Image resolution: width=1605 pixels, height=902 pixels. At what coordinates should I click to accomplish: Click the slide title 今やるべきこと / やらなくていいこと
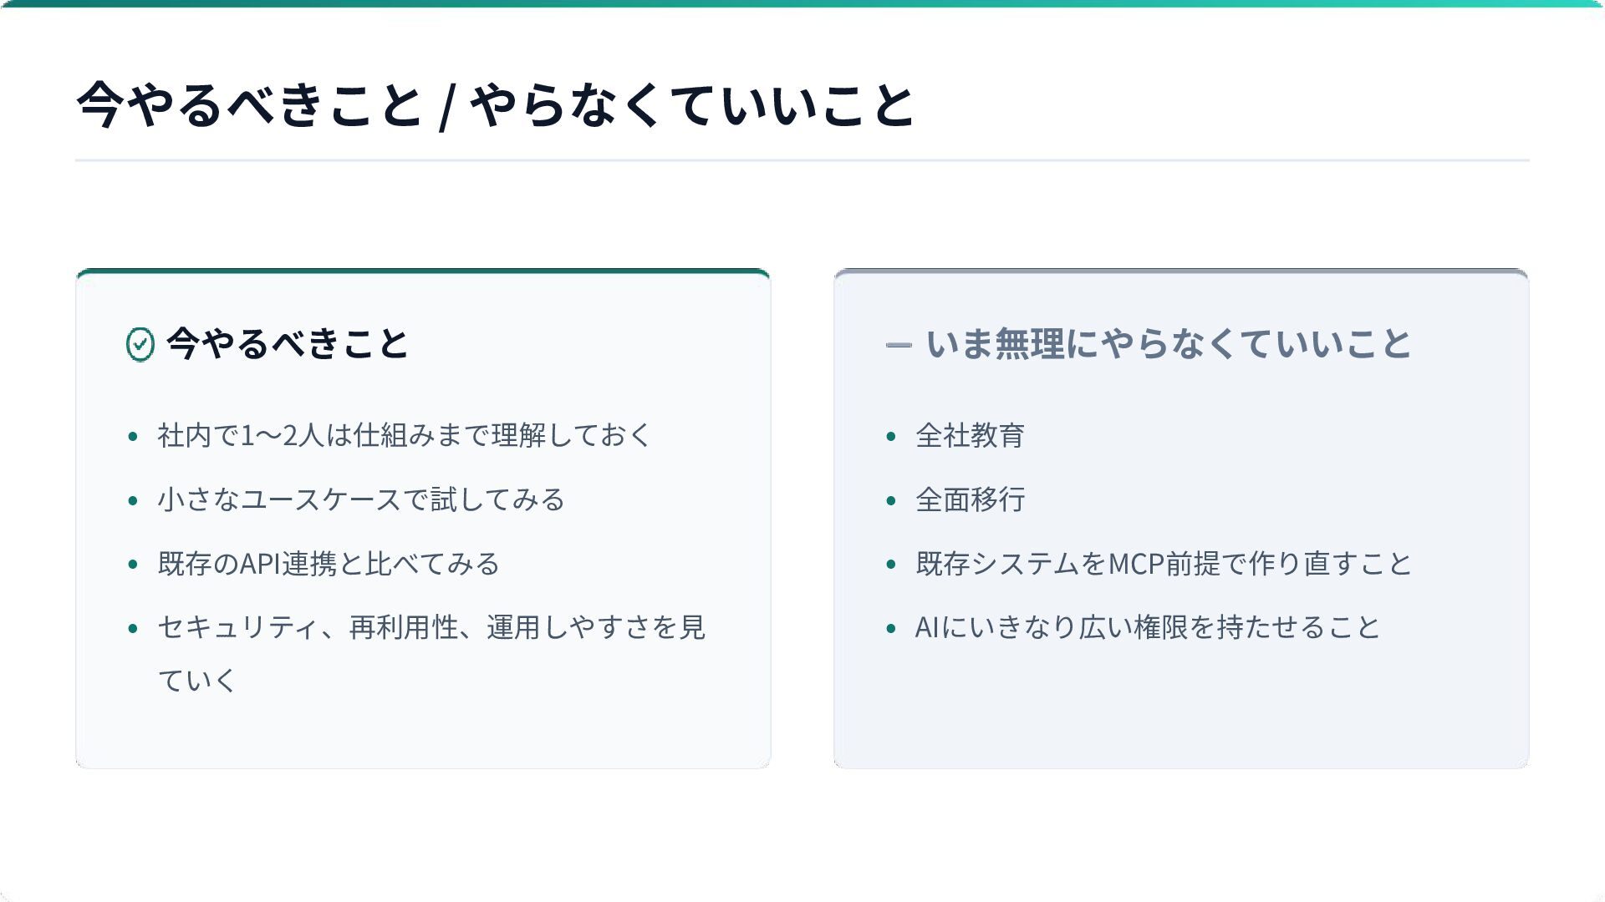[495, 105]
